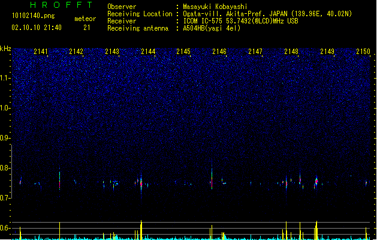Click the date stamp 02.10.10 21:40
This screenshot has width=377, height=240.
pos(37,28)
